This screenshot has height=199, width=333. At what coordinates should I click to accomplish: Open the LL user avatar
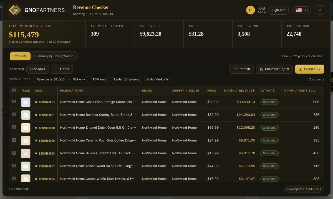pyautogui.click(x=250, y=10)
